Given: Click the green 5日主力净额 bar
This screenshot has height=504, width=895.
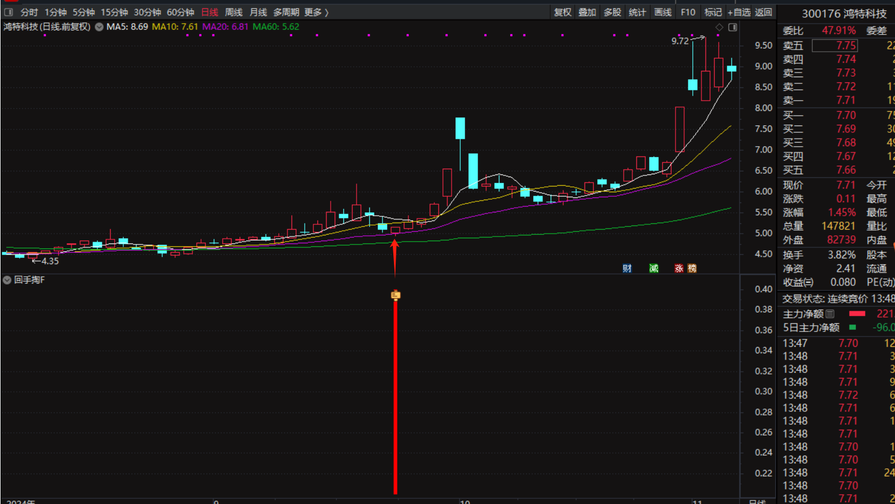Looking at the screenshot, I should (x=852, y=327).
